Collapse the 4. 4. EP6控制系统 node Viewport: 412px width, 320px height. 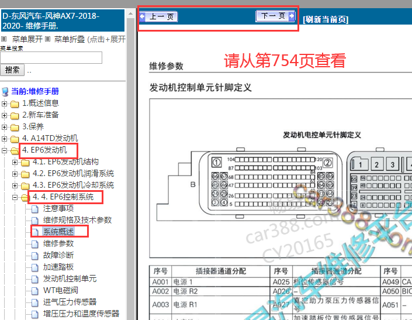15,197
